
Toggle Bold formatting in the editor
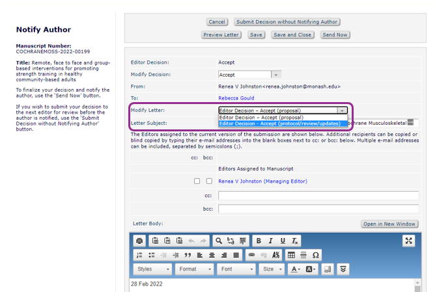pos(259,241)
